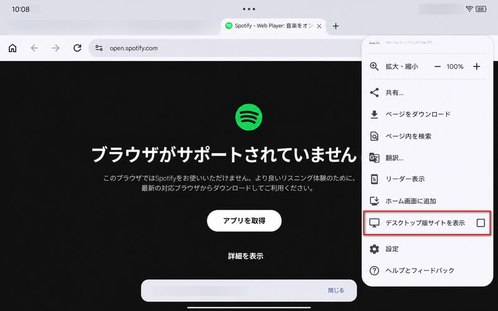This screenshot has width=498, height=311.
Task: Click the back navigation arrow
Action: [34, 49]
